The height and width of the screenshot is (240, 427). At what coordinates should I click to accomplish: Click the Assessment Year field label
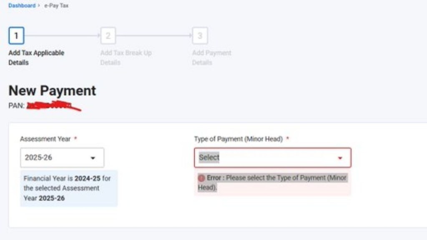point(45,139)
